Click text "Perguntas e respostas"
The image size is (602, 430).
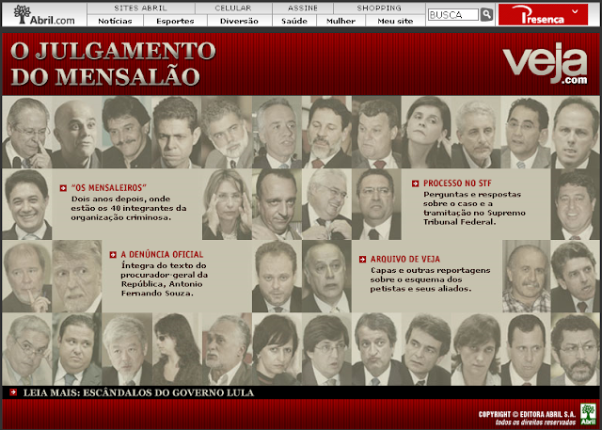click(472, 194)
